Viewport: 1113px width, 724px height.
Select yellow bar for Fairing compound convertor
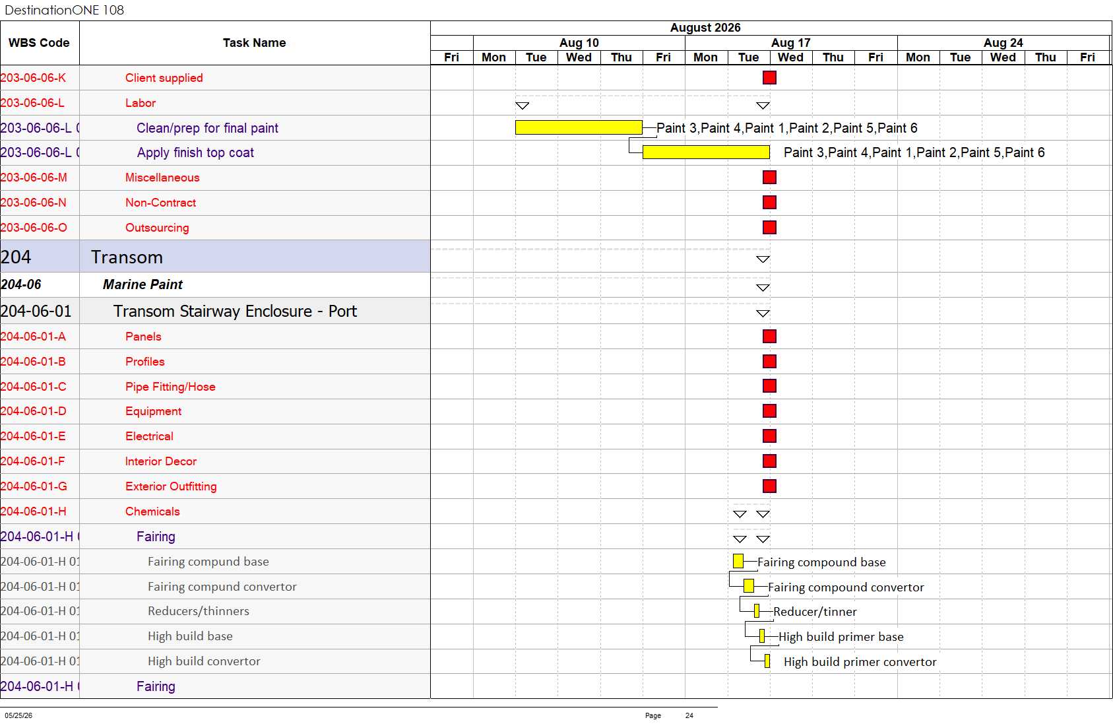[x=749, y=586]
